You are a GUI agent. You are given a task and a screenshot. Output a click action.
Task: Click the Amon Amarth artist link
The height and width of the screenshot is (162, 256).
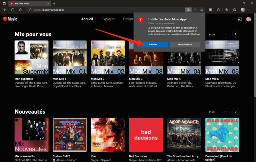(186, 160)
